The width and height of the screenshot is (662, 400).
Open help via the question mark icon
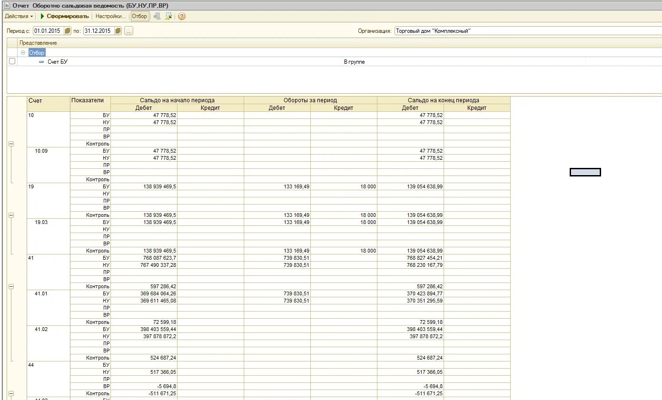(x=182, y=16)
